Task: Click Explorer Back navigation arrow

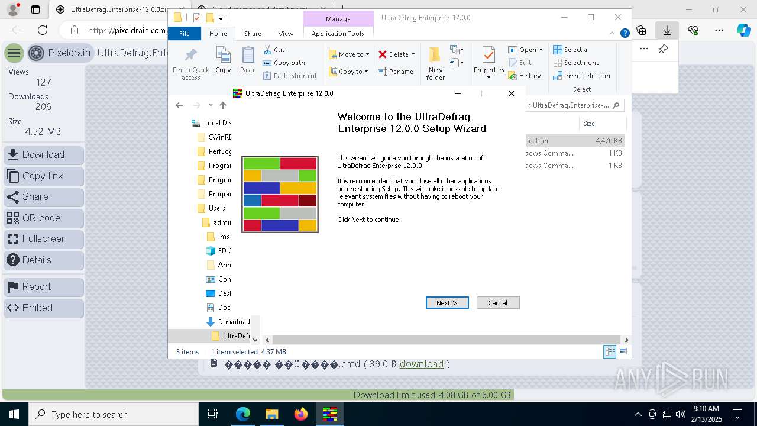Action: [x=179, y=105]
